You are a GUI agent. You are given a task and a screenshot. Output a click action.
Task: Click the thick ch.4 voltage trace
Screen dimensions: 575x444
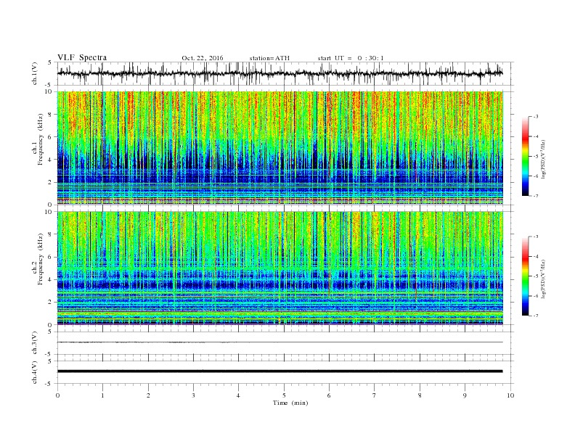(x=280, y=371)
